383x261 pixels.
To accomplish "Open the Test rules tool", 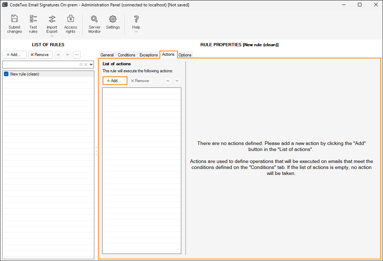I will (33, 19).
